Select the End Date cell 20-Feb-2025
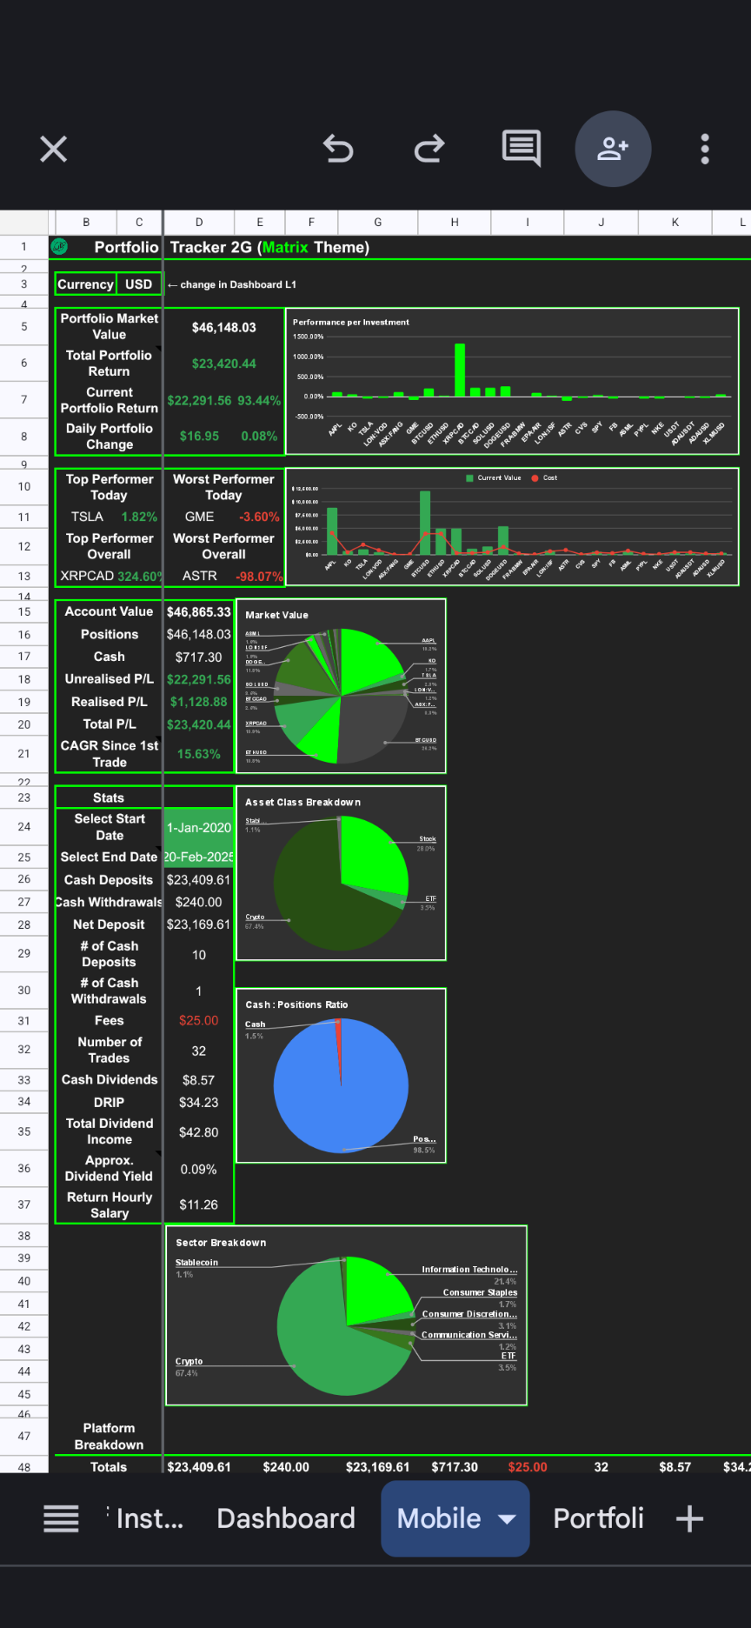The height and width of the screenshot is (1628, 751). (199, 857)
